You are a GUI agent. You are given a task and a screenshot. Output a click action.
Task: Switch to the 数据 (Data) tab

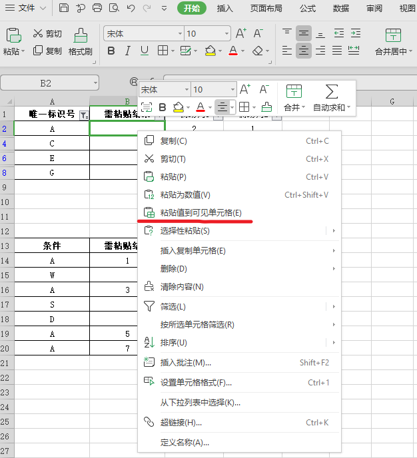[x=341, y=8]
